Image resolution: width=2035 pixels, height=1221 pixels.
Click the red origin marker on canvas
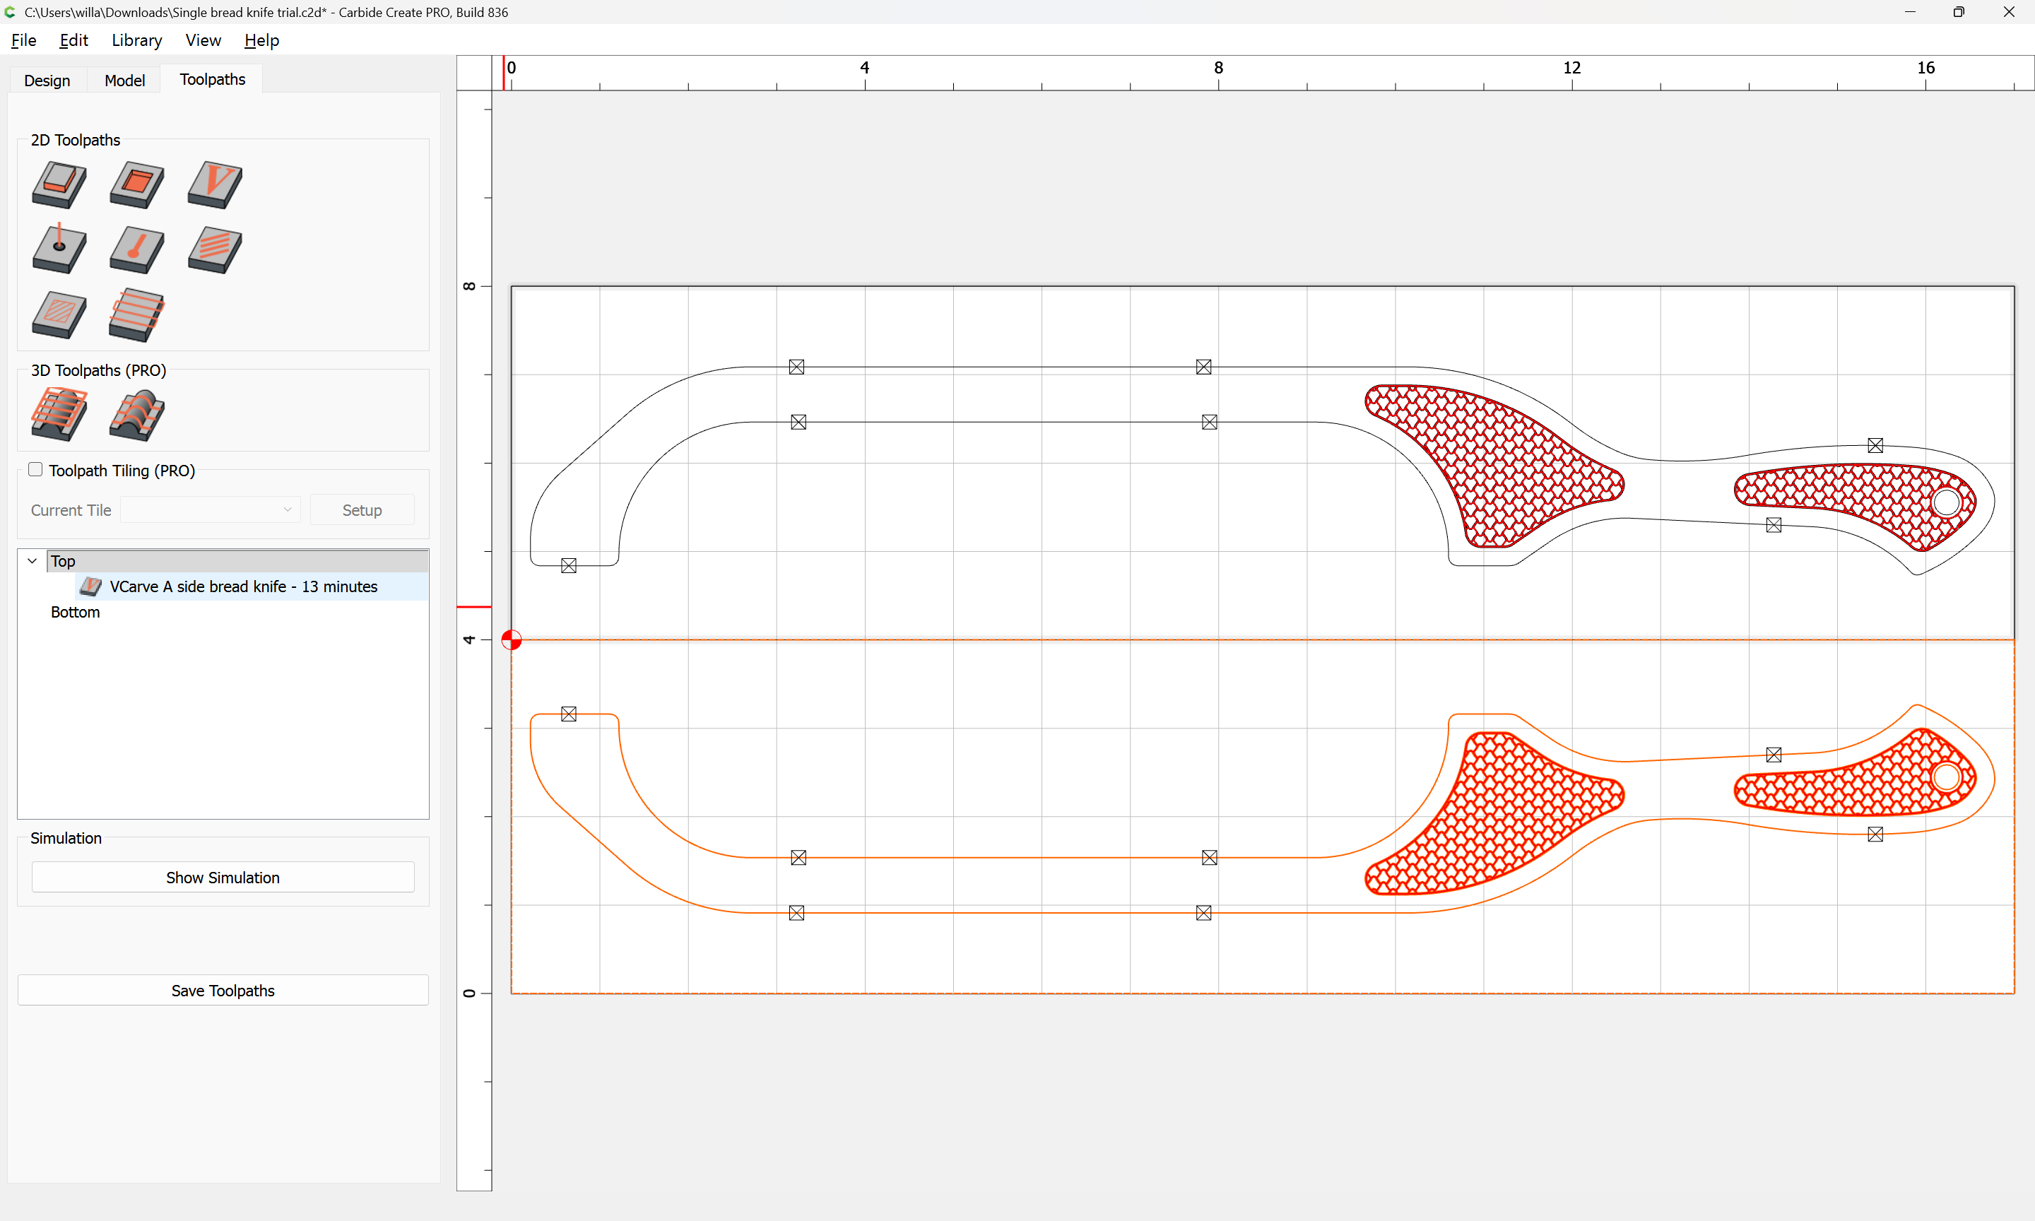click(512, 639)
